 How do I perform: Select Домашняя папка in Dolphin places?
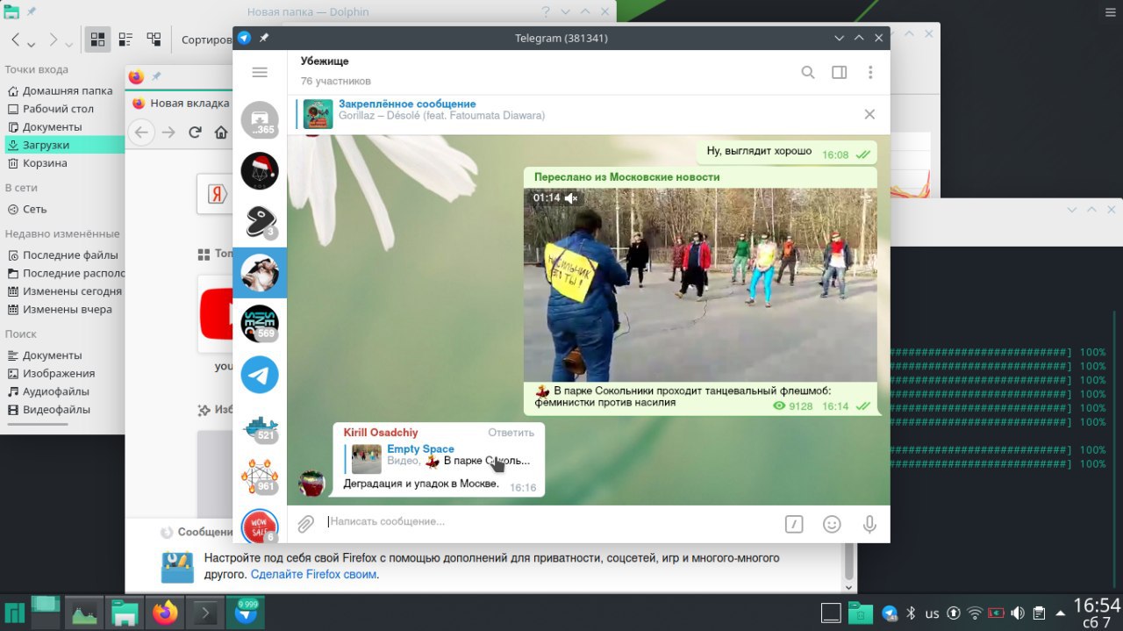pos(61,90)
